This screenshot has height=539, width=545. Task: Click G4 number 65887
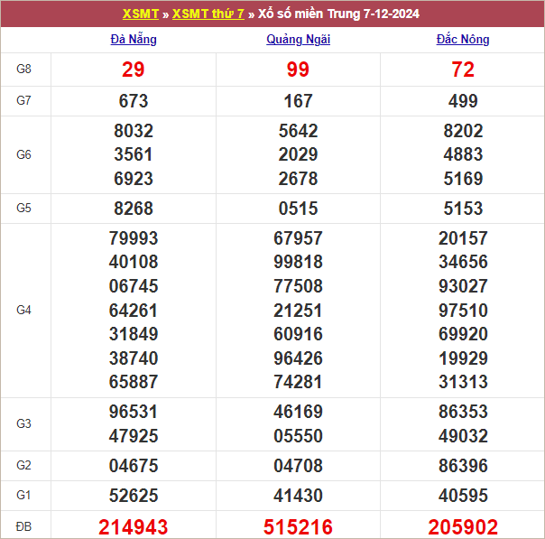pyautogui.click(x=134, y=382)
